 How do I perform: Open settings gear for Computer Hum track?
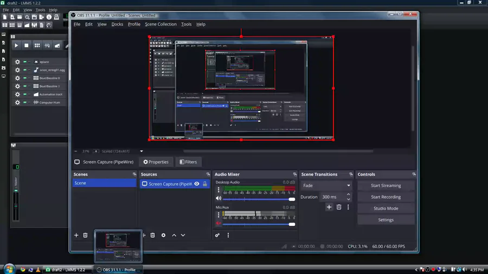[x=17, y=102]
